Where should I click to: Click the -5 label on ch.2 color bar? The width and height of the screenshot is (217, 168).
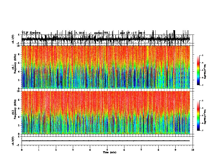coord(202,116)
